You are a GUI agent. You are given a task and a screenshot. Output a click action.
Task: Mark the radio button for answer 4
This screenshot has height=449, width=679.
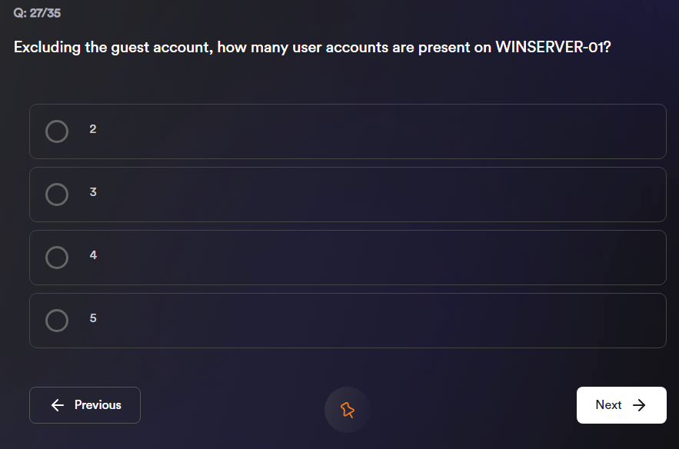[x=57, y=258]
